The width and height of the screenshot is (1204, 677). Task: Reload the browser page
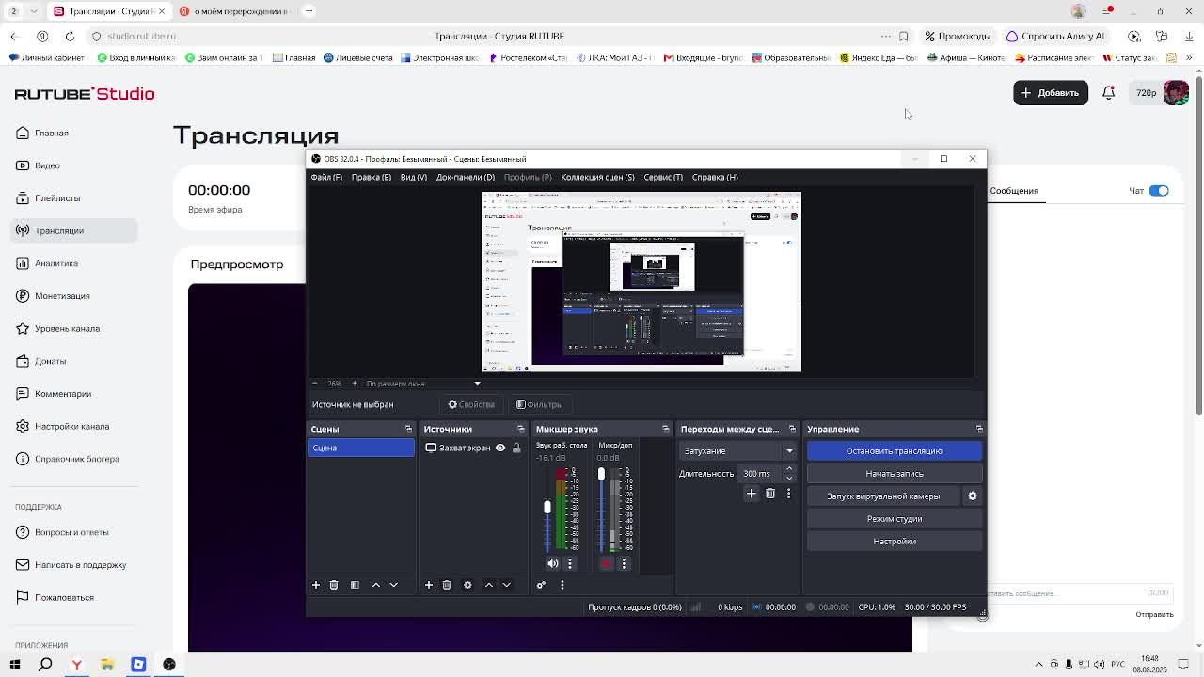pyautogui.click(x=70, y=36)
